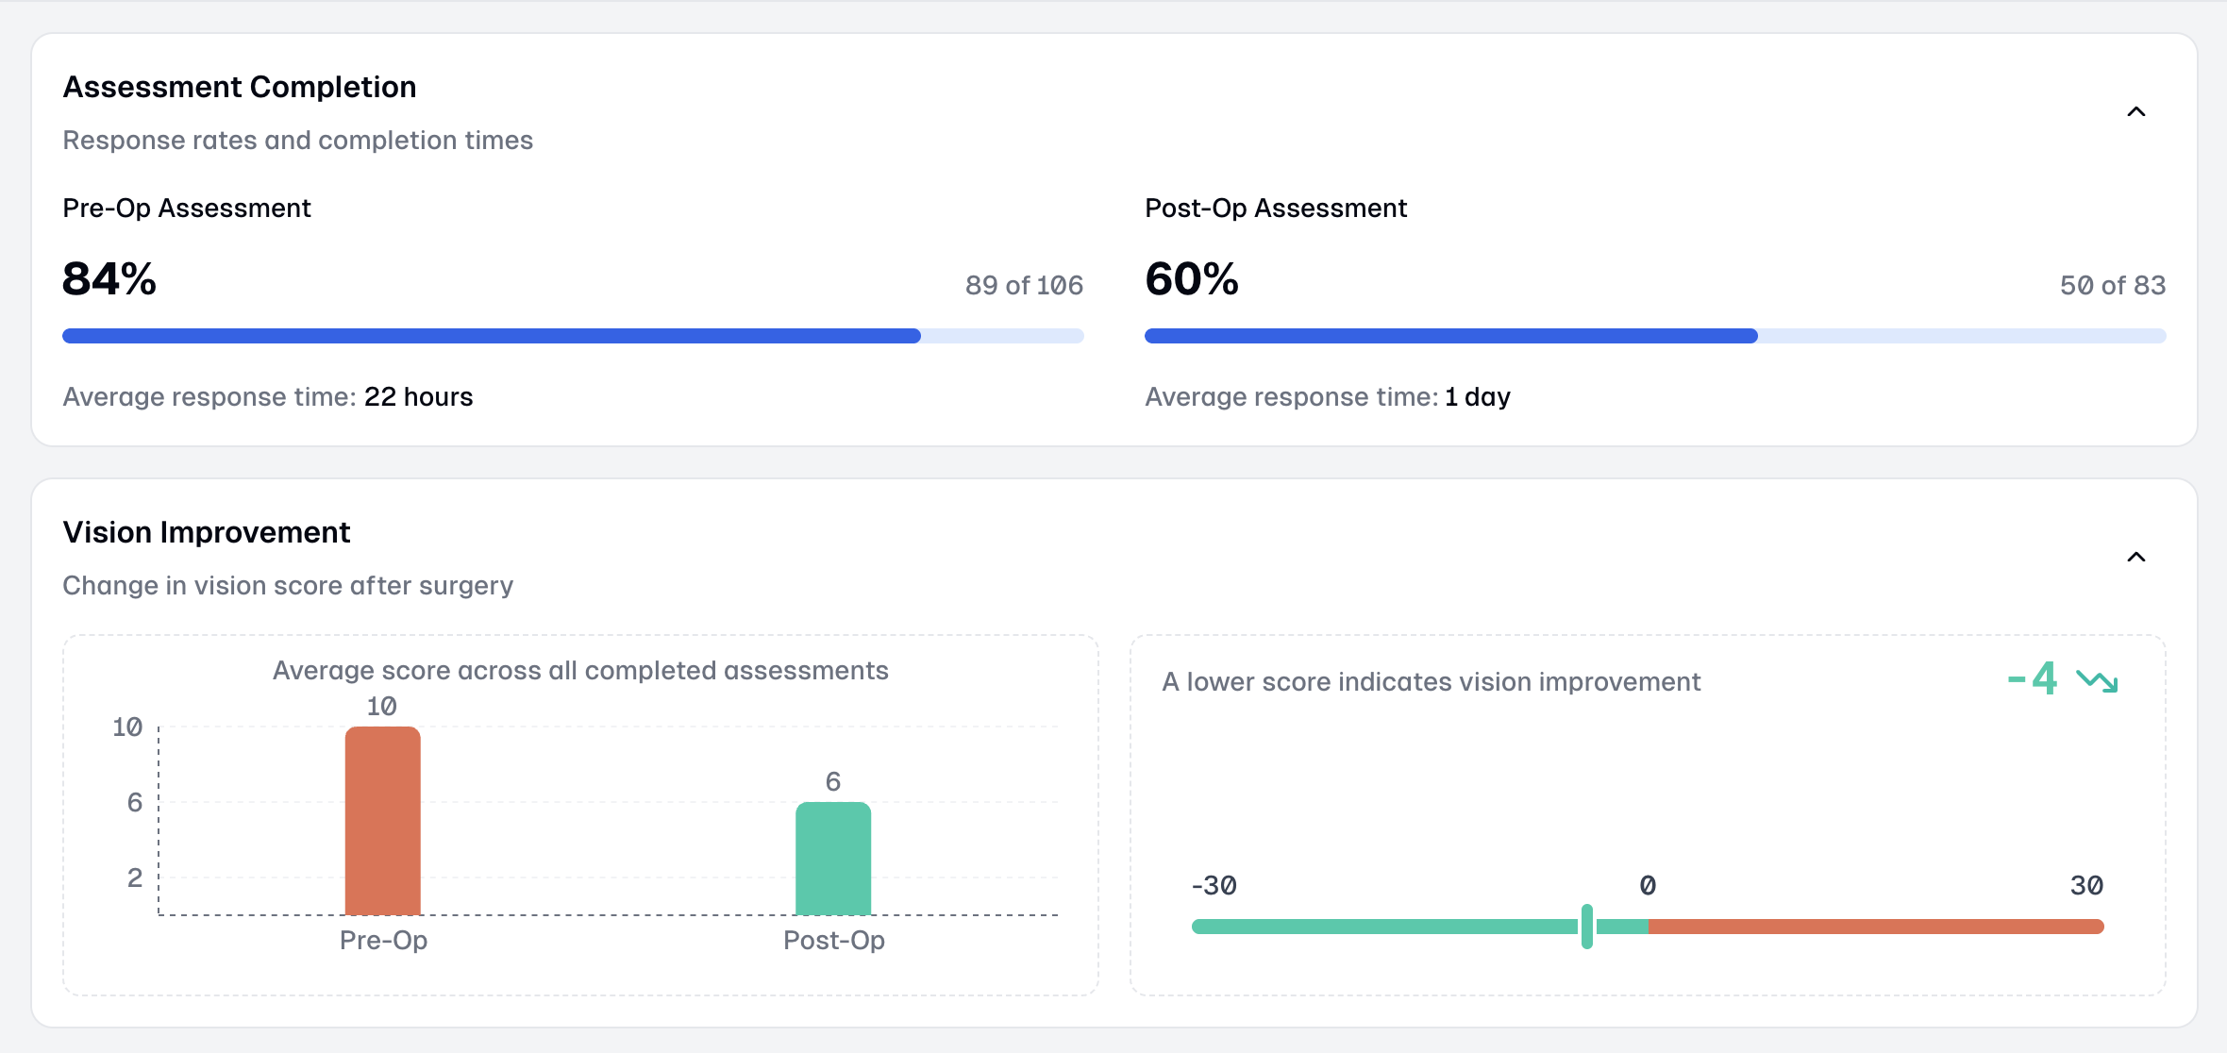Click the 60% Post-Op completion figure
Image resolution: width=2227 pixels, height=1053 pixels.
click(x=1191, y=279)
